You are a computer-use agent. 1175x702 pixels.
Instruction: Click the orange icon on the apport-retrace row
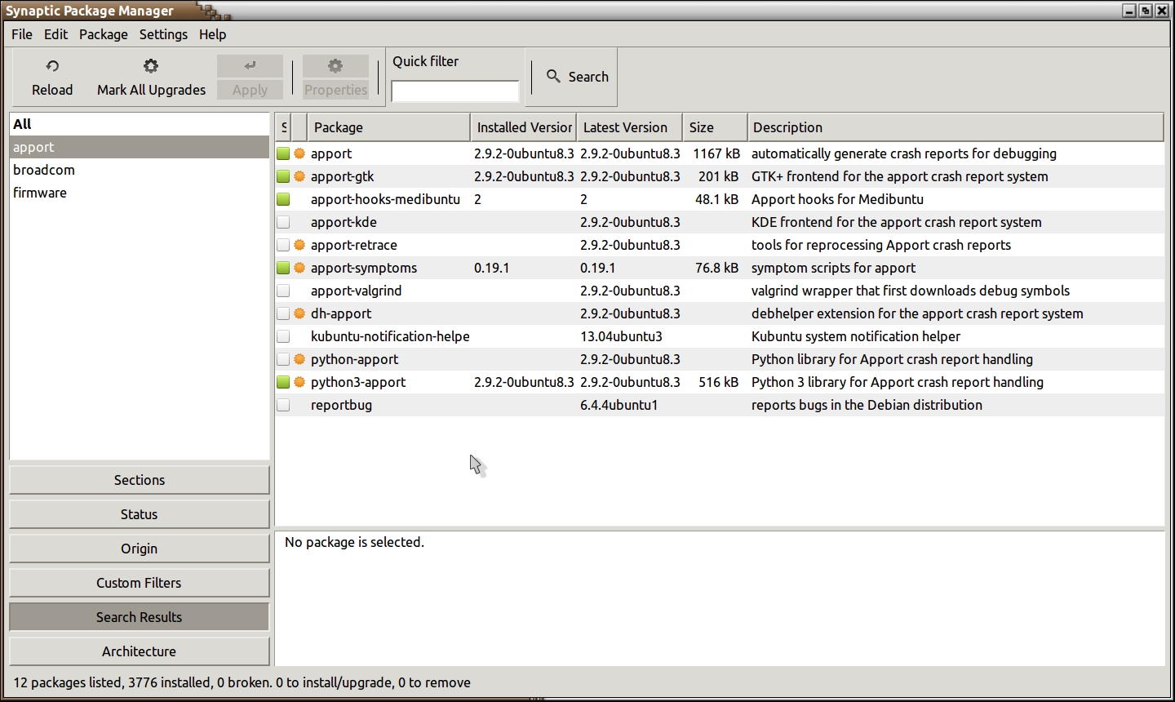click(299, 245)
